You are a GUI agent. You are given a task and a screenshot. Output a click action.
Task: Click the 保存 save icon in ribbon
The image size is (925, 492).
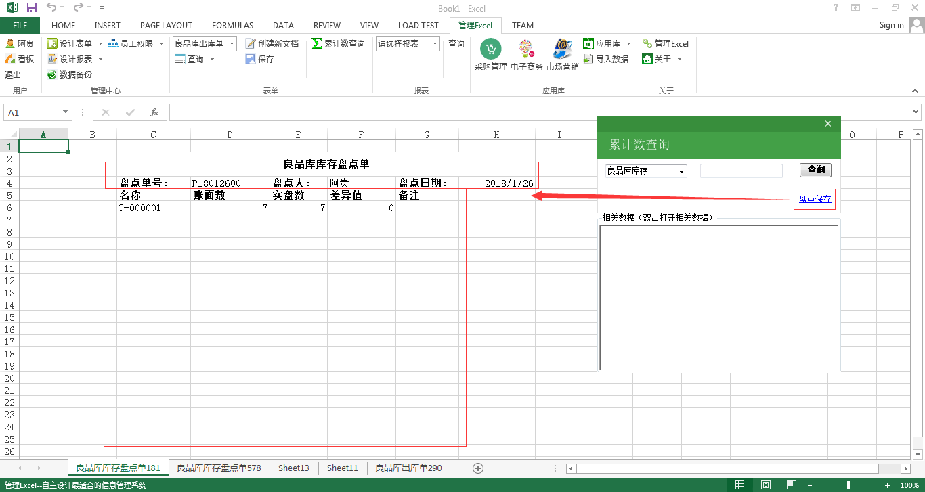[x=251, y=59]
